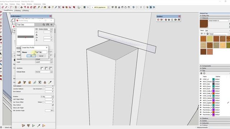Click the eyedropper icon in Profile Dialog

click(x=50, y=82)
